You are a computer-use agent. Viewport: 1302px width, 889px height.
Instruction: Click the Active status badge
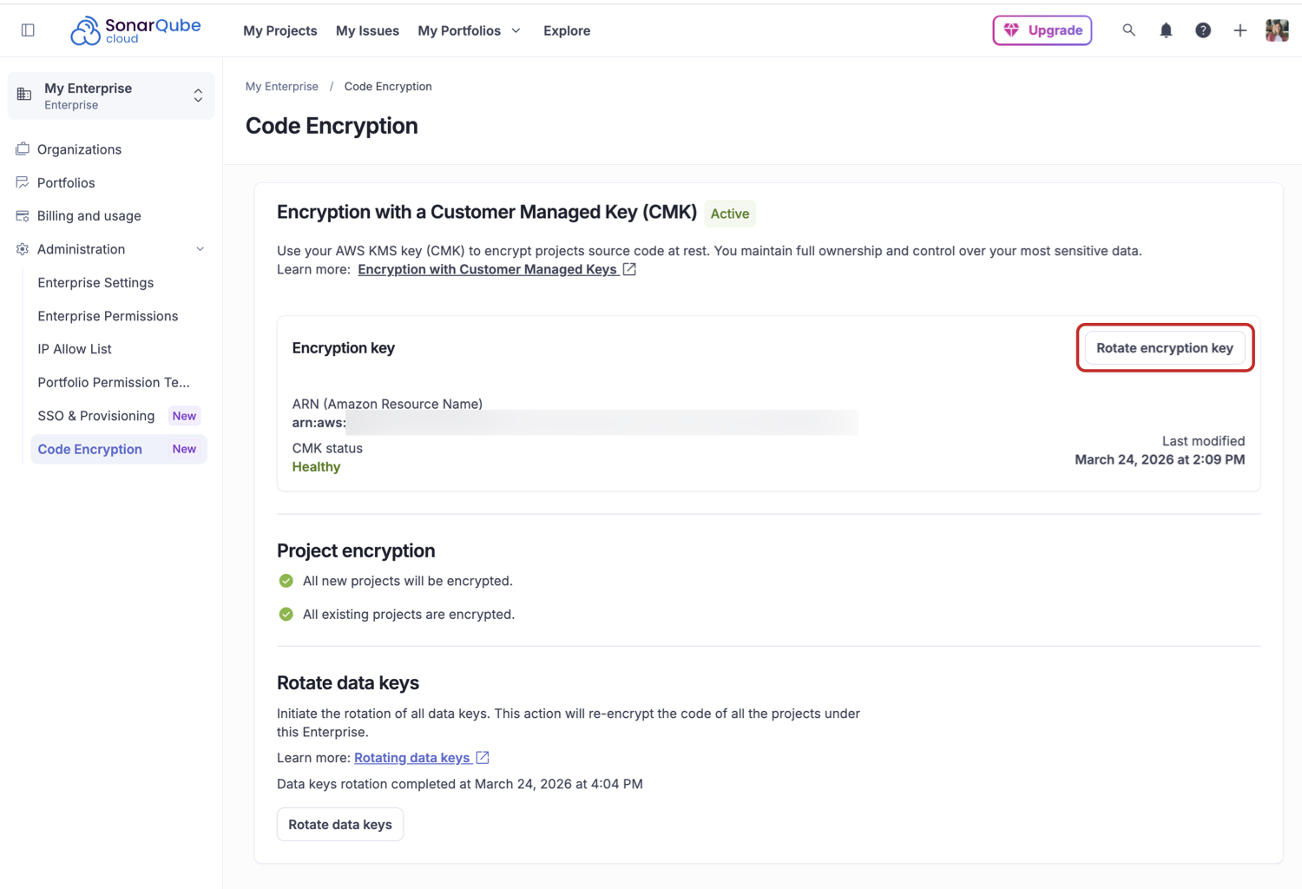[730, 214]
